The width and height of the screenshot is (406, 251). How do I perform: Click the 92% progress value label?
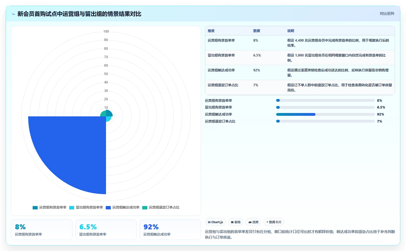[x=380, y=114]
